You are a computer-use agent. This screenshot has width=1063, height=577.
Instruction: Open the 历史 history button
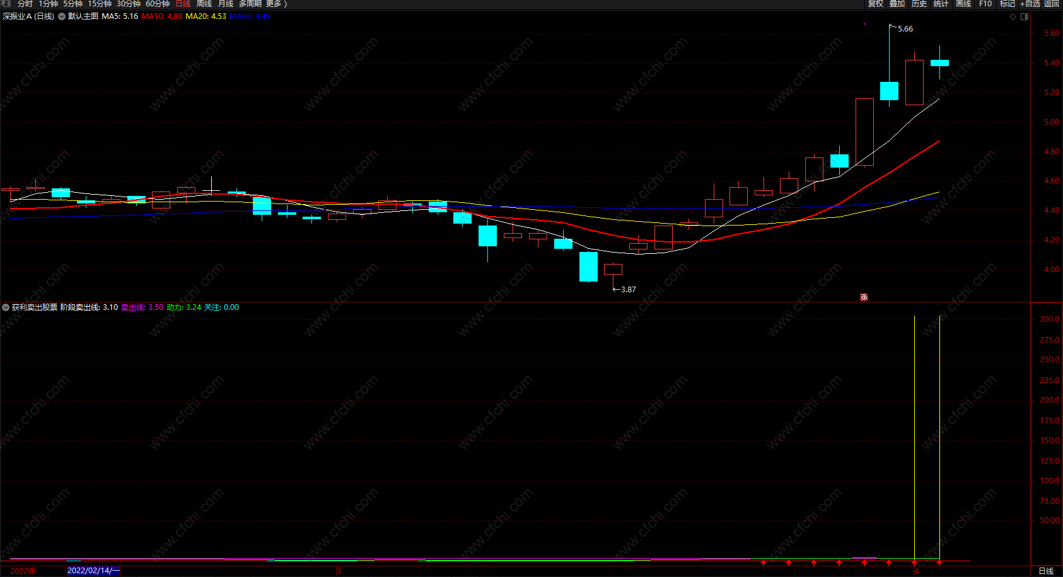[x=919, y=4]
